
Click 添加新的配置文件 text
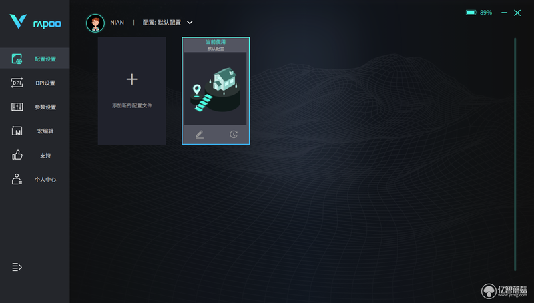pos(131,105)
